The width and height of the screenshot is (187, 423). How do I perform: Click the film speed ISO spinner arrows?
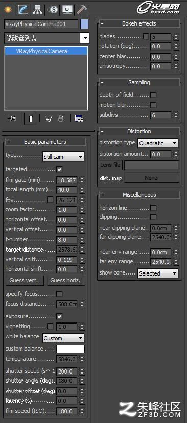click(82, 411)
